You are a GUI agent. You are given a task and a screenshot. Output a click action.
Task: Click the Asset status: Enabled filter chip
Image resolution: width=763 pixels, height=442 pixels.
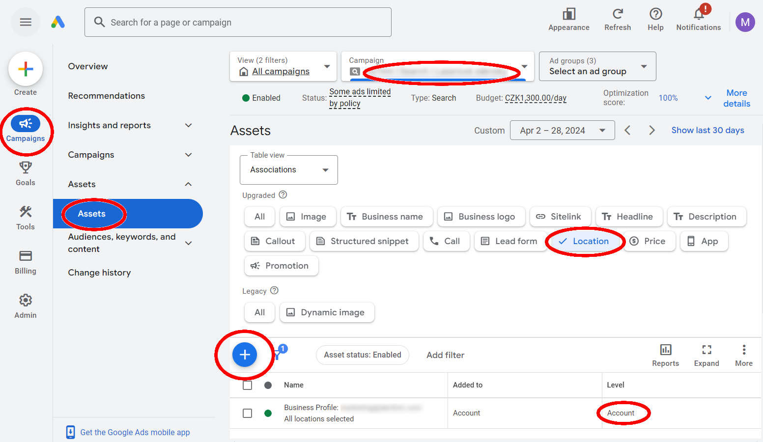point(363,355)
